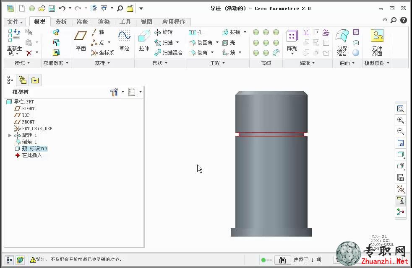412x268 pixels.
Task: Open the Engineering (工程) group dropdown
Action: pyautogui.click(x=218, y=63)
